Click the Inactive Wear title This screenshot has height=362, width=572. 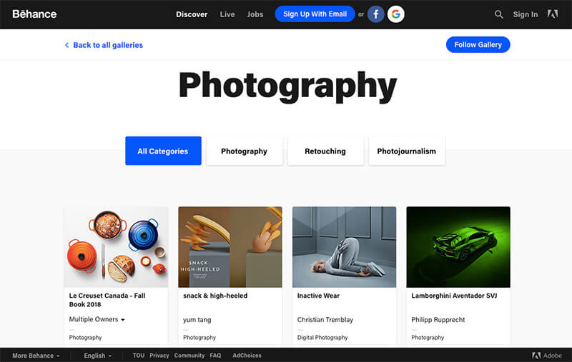[x=318, y=296]
